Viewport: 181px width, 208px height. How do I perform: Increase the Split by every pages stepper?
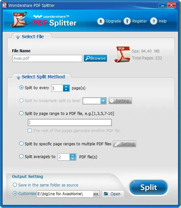coord(66,87)
